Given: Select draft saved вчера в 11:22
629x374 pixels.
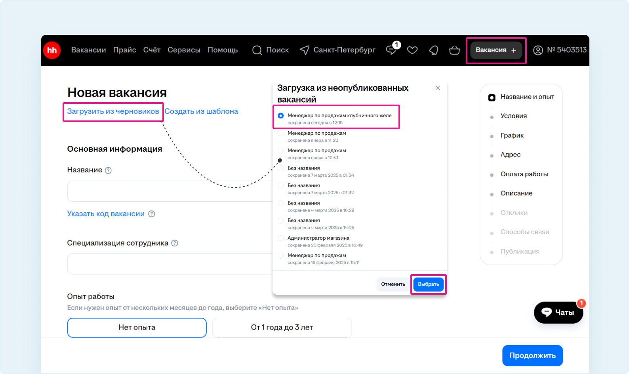Looking at the screenshot, I should [x=281, y=134].
